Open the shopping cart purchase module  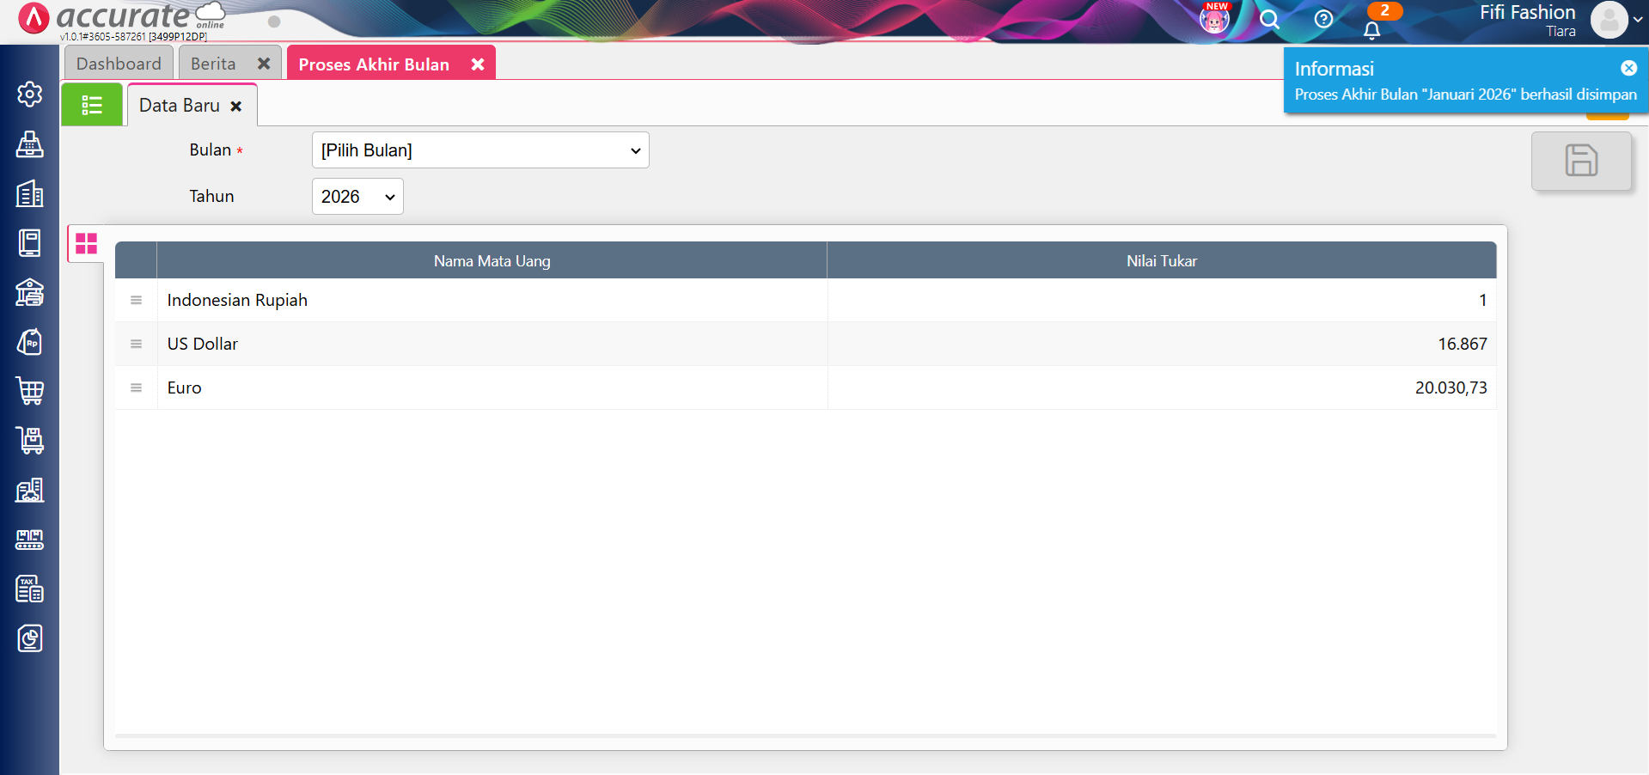coord(30,391)
